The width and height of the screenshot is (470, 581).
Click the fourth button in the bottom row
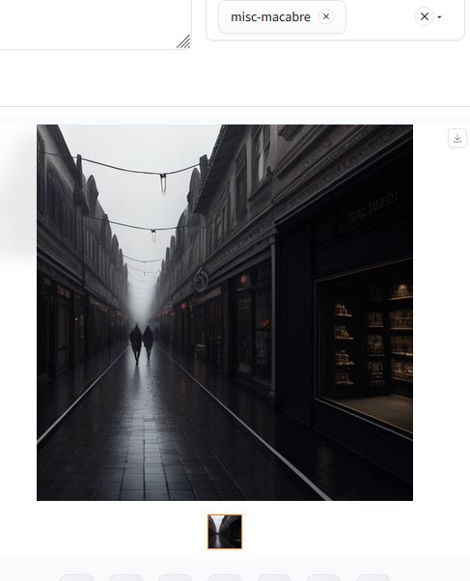tap(225, 578)
